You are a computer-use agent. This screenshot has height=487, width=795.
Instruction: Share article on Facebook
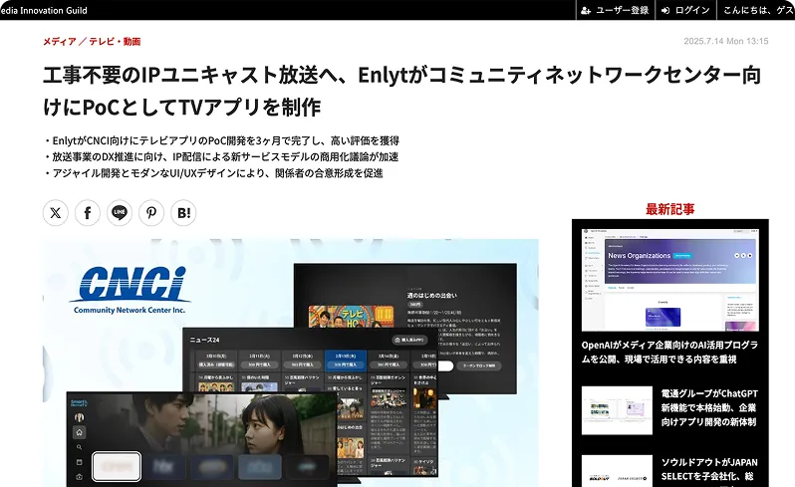pyautogui.click(x=88, y=213)
